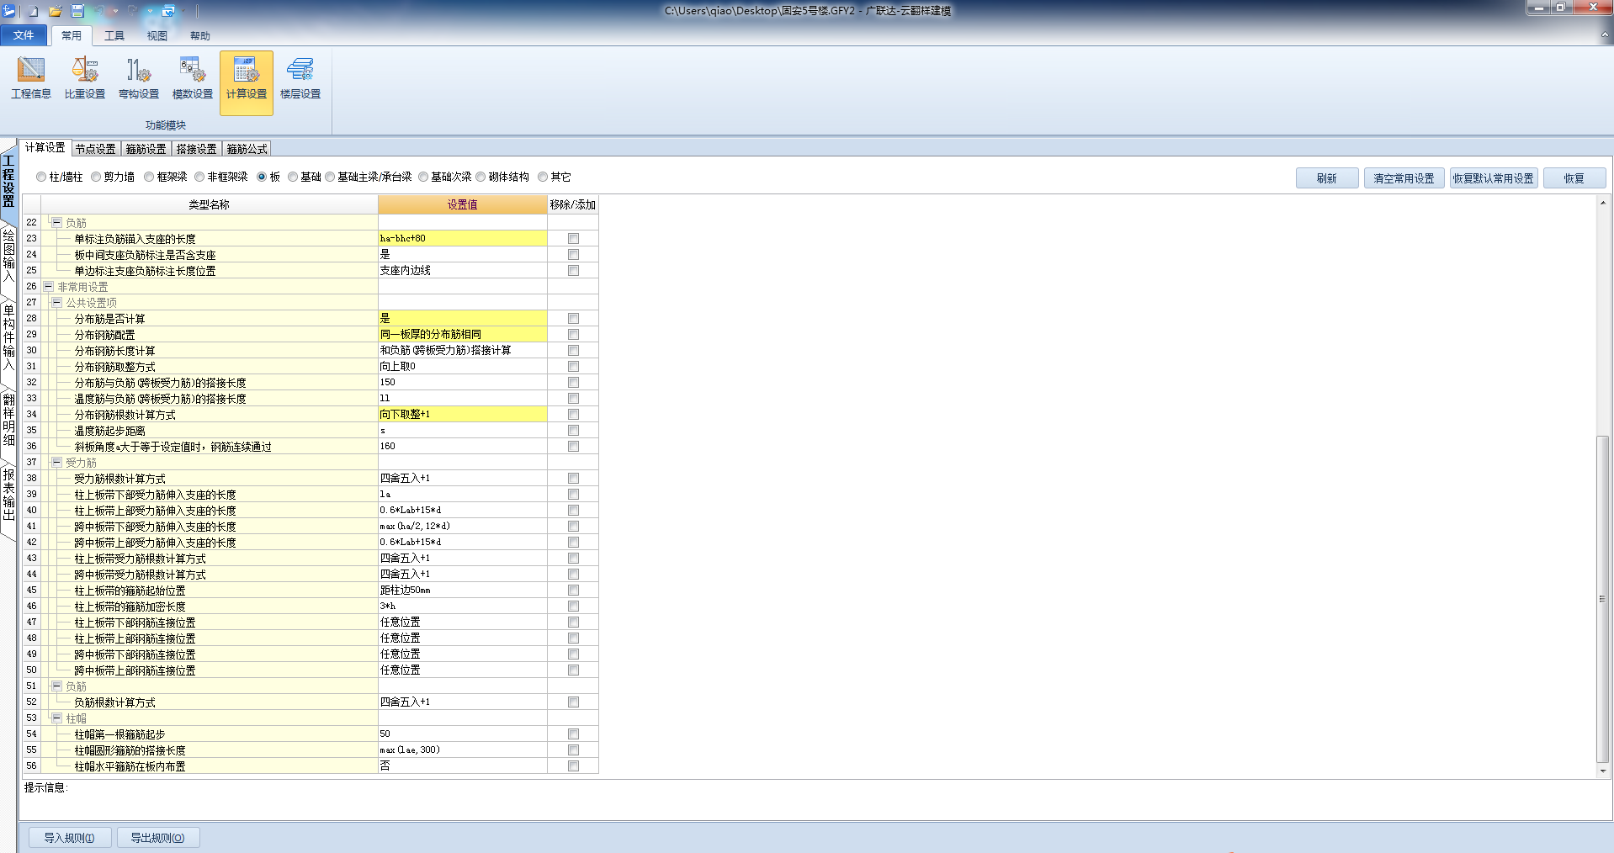Open 弯钩设置 hook settings icon
This screenshot has width=1614, height=853.
click(x=139, y=79)
